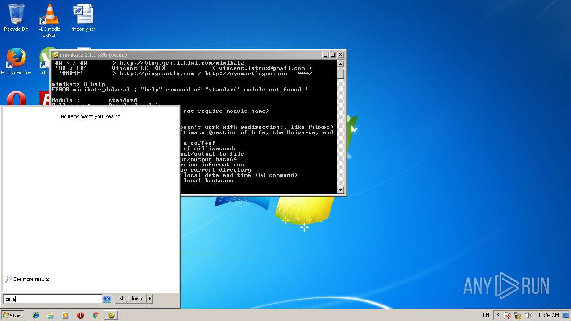Open Windows Explorer folder taskbar icon
The image size is (571, 321).
click(50, 315)
